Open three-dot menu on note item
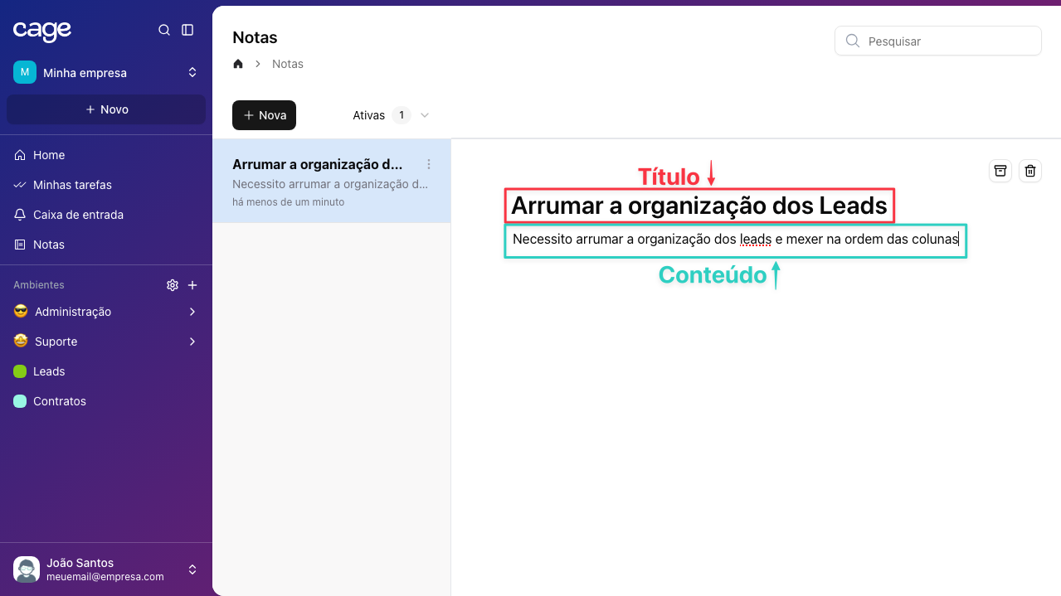Image resolution: width=1061 pixels, height=596 pixels. click(429, 164)
